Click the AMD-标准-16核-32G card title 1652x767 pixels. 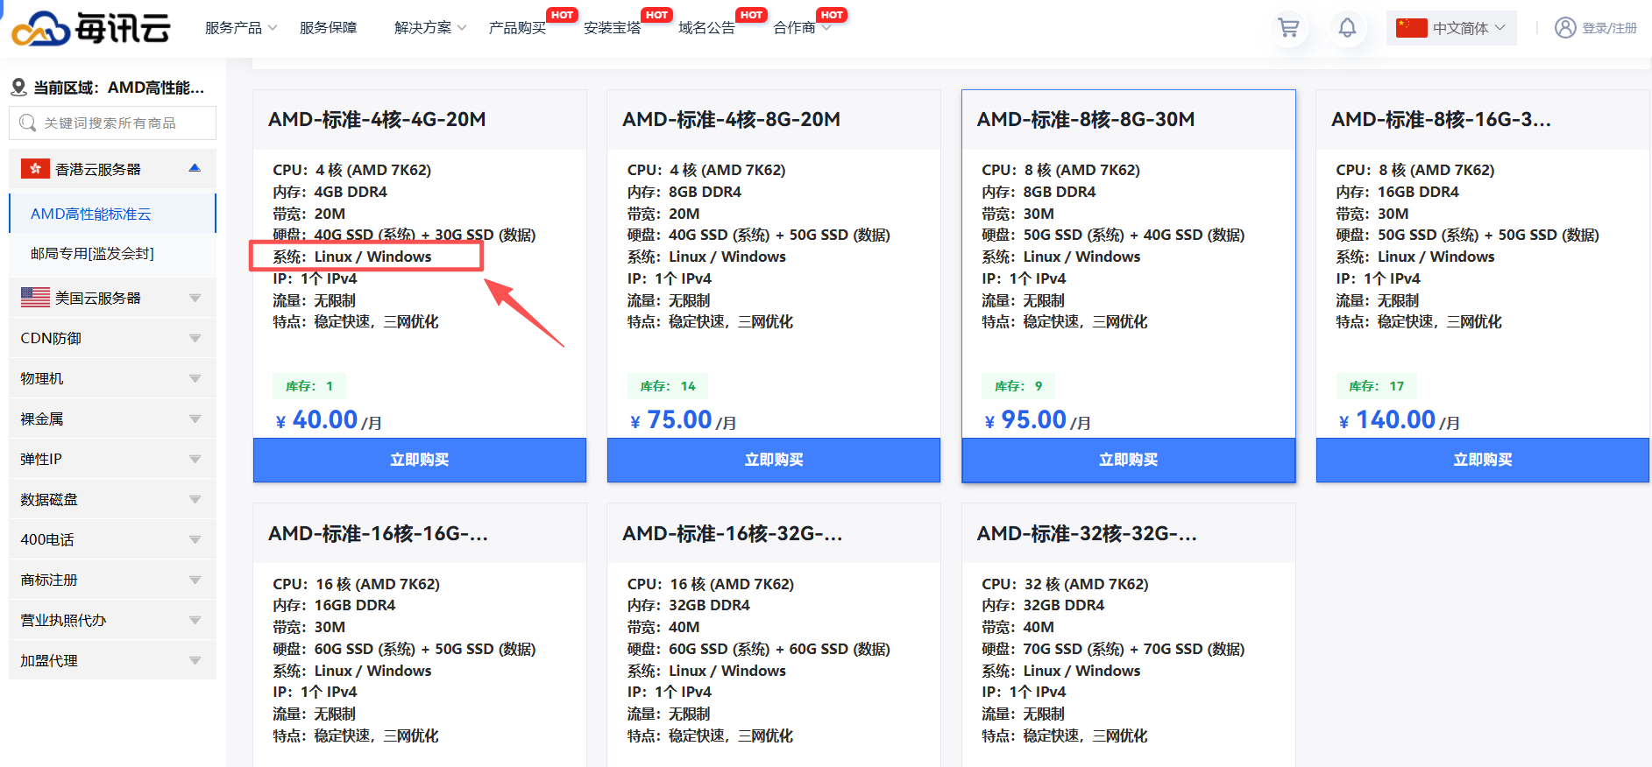click(732, 533)
